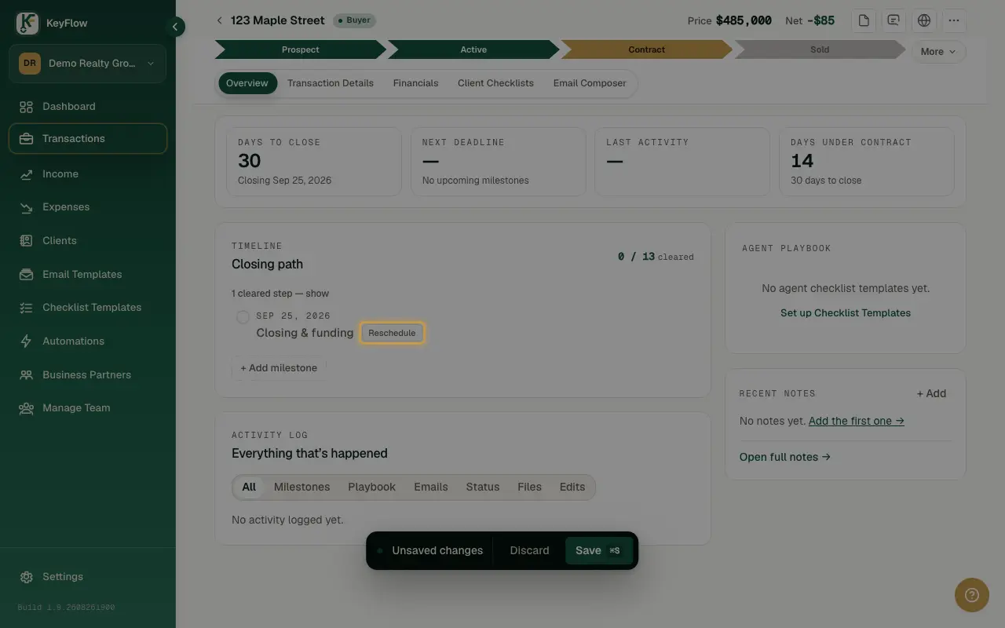Open the globe icon in header
Viewport: 1005px width, 628px height.
(924, 20)
